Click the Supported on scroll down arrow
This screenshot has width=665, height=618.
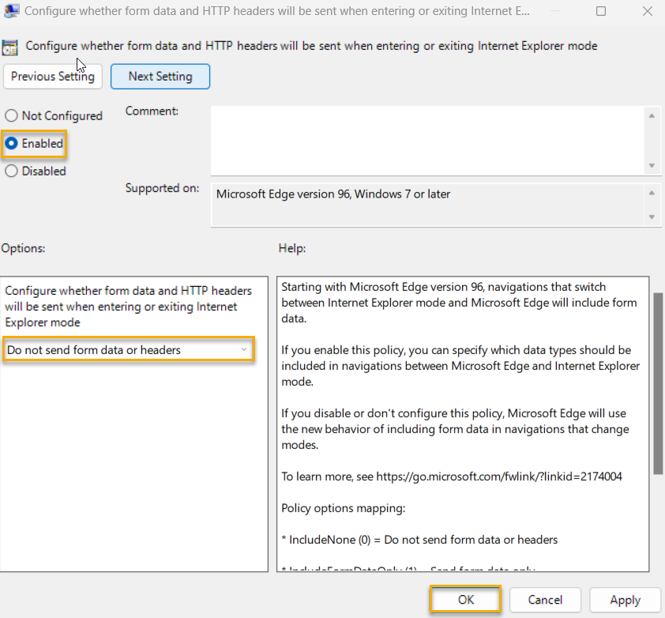(652, 217)
